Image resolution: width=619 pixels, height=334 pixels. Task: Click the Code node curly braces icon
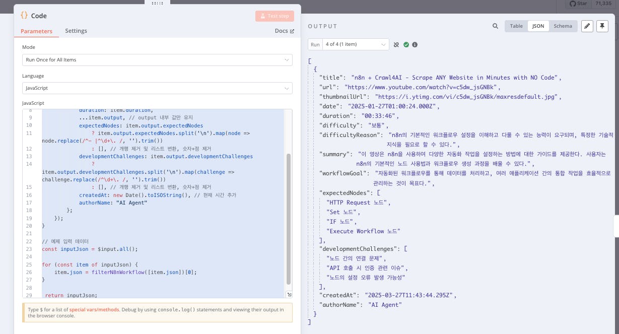(x=24, y=16)
